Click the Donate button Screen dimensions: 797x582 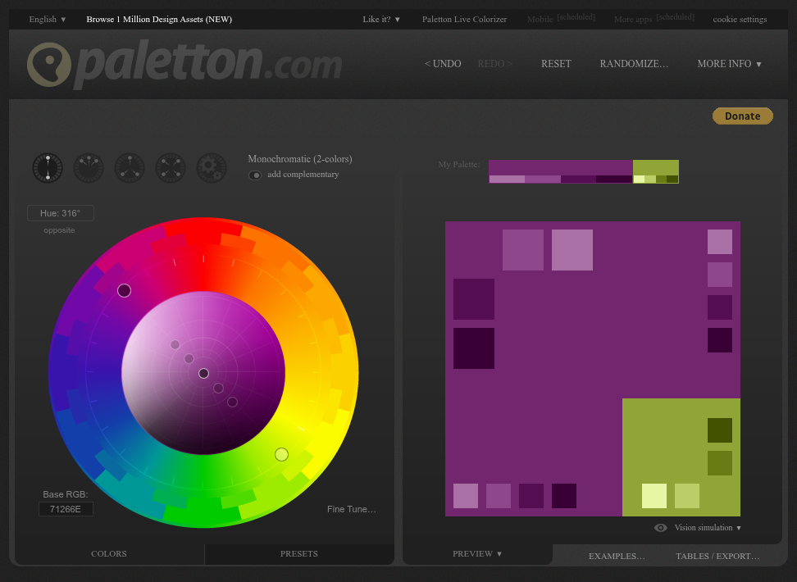743,116
